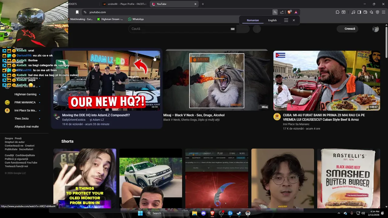Click DailyDrivenExotics channel avatar beside video title
The height and width of the screenshot is (218, 388).
pyautogui.click(x=57, y=117)
